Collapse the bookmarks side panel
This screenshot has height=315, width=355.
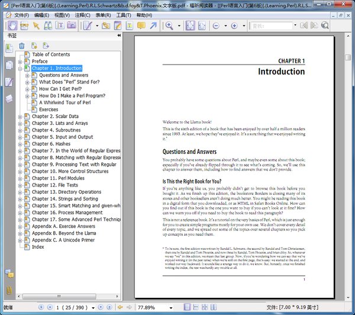click(x=119, y=36)
